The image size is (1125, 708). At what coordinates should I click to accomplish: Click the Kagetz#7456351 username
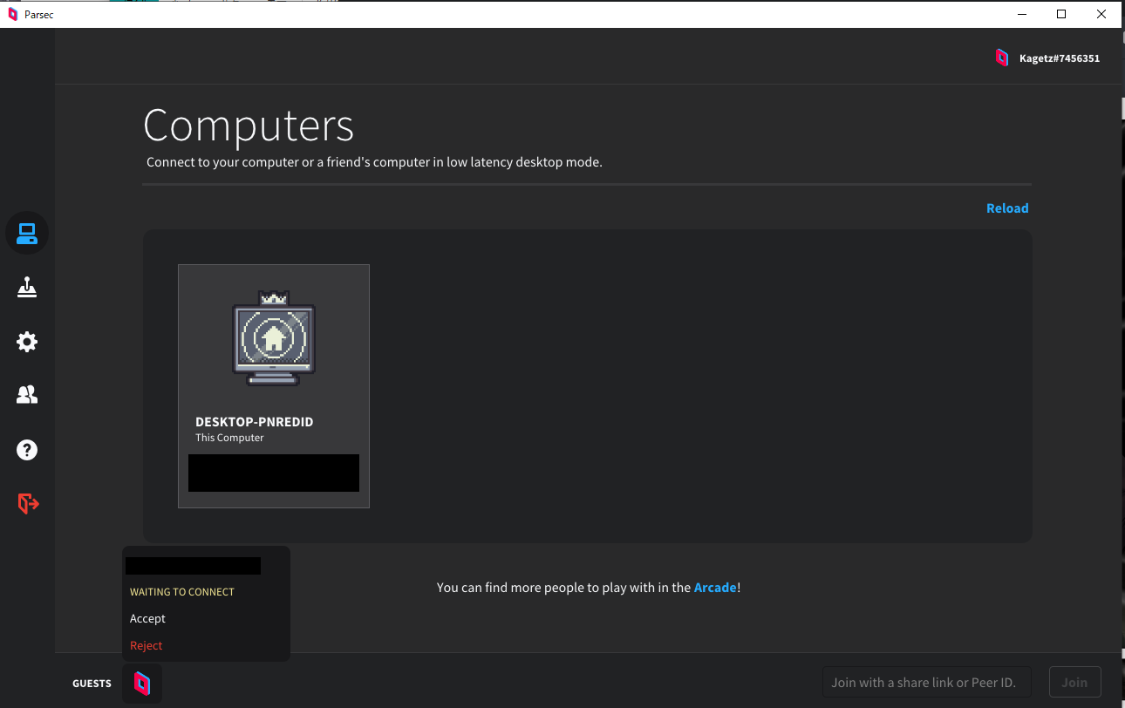point(1060,58)
